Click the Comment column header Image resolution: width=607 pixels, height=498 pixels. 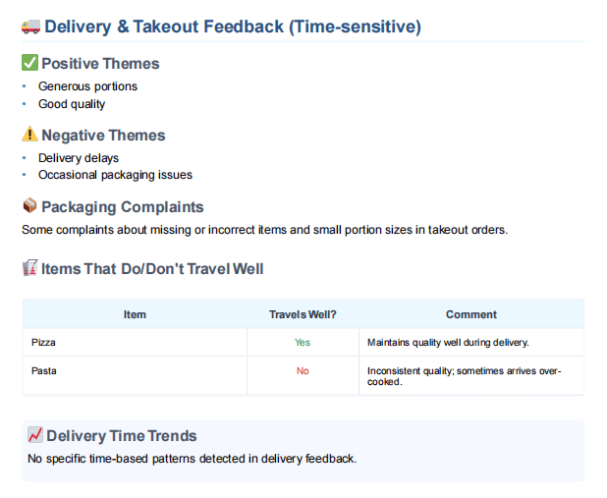(x=471, y=314)
